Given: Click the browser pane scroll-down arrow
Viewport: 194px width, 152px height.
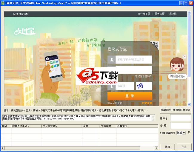Looking at the screenshot, I should [189, 104].
